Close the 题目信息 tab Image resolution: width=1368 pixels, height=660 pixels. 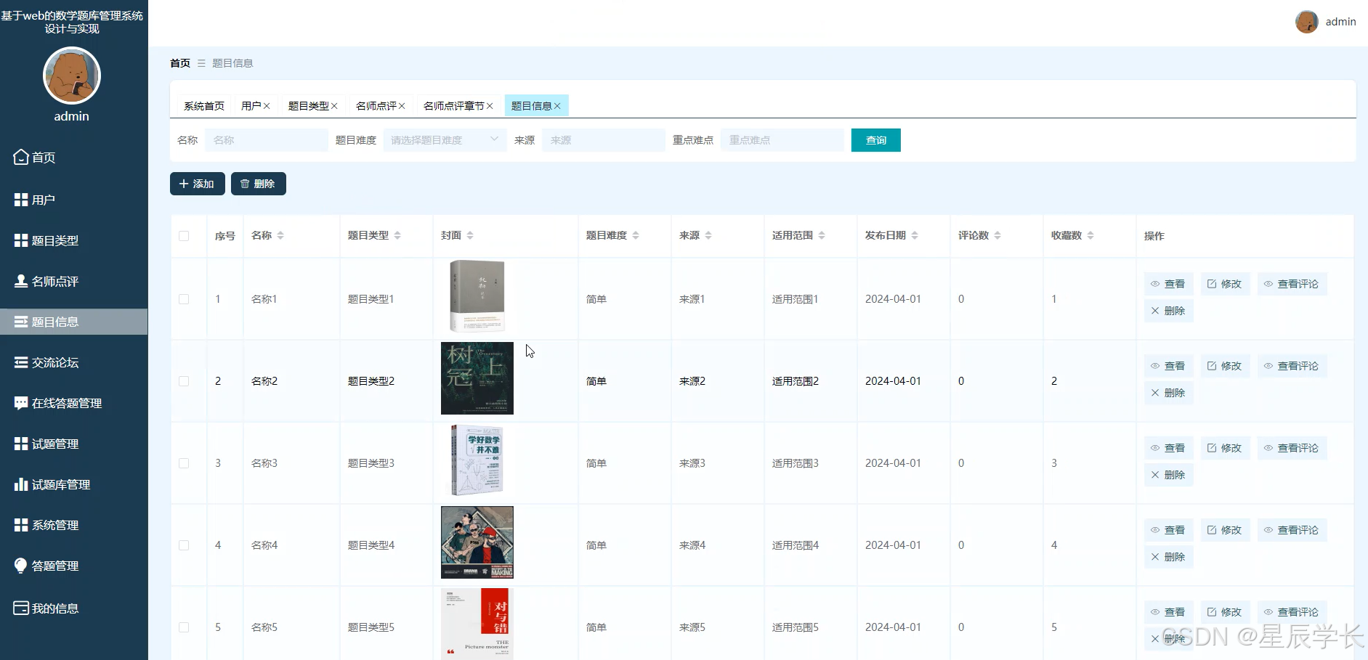click(557, 106)
